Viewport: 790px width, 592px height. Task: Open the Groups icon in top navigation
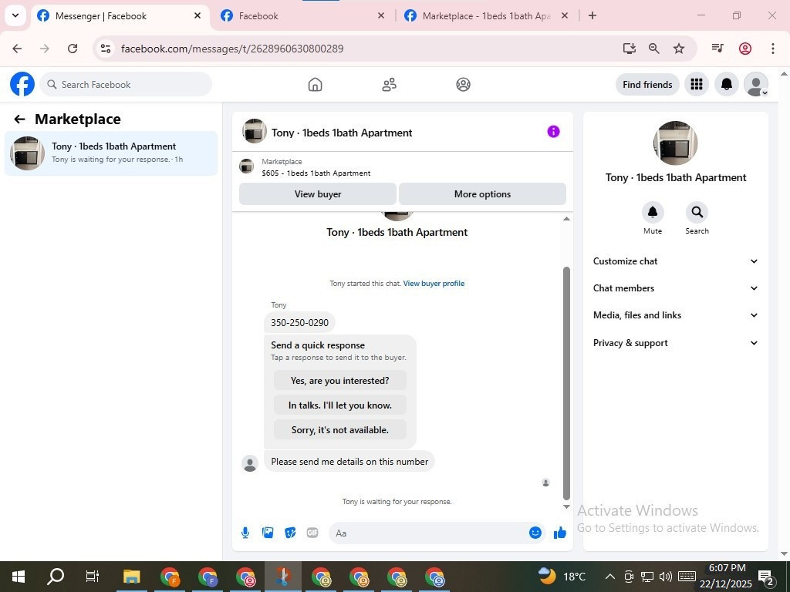463,84
